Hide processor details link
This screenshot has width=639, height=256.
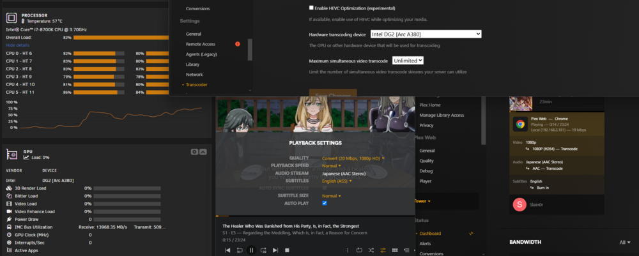(17, 45)
